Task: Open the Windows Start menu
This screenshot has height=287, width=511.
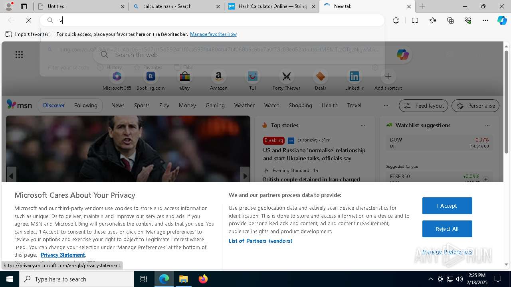Action: 10,279
